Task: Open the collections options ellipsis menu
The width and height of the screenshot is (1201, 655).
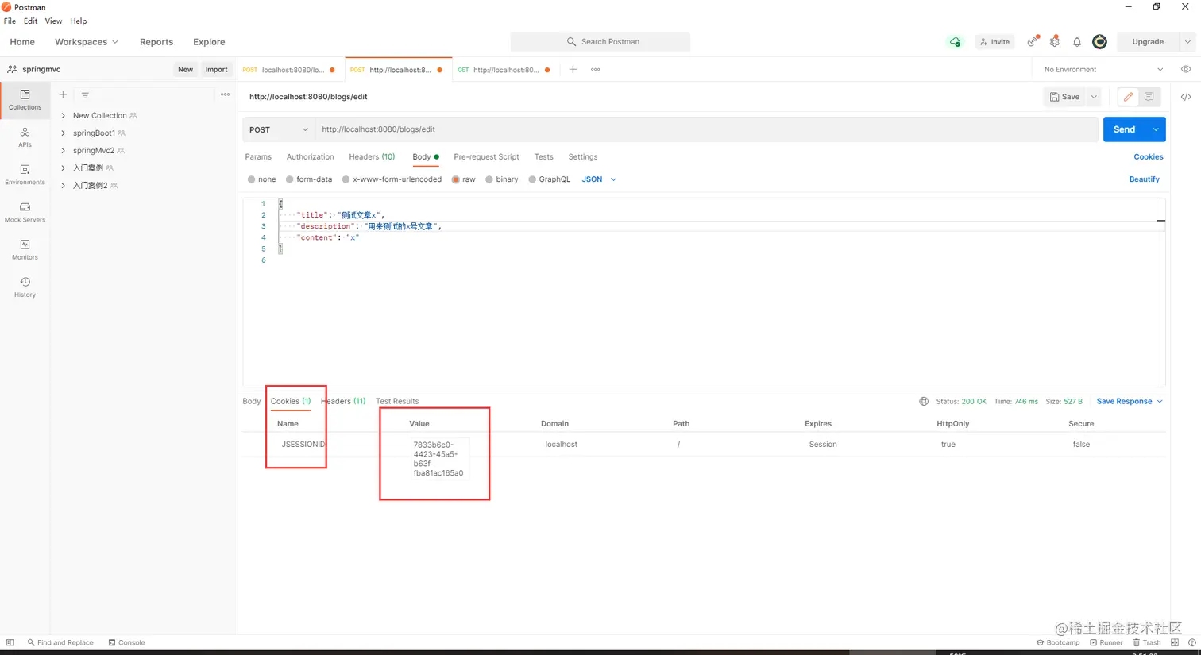Action: (225, 94)
